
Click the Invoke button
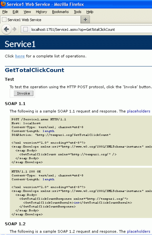click(x=23, y=93)
